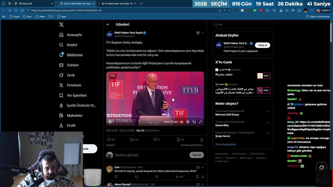Open the X logo home link

pos(61,25)
